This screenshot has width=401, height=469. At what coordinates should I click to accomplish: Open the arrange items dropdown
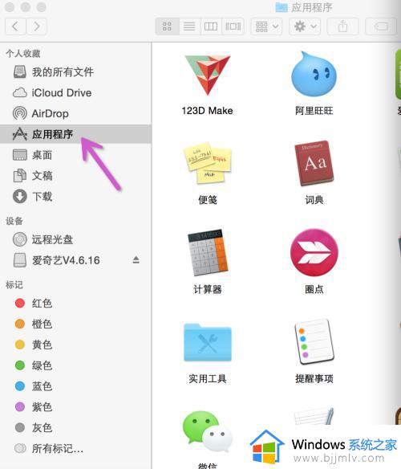tap(266, 27)
